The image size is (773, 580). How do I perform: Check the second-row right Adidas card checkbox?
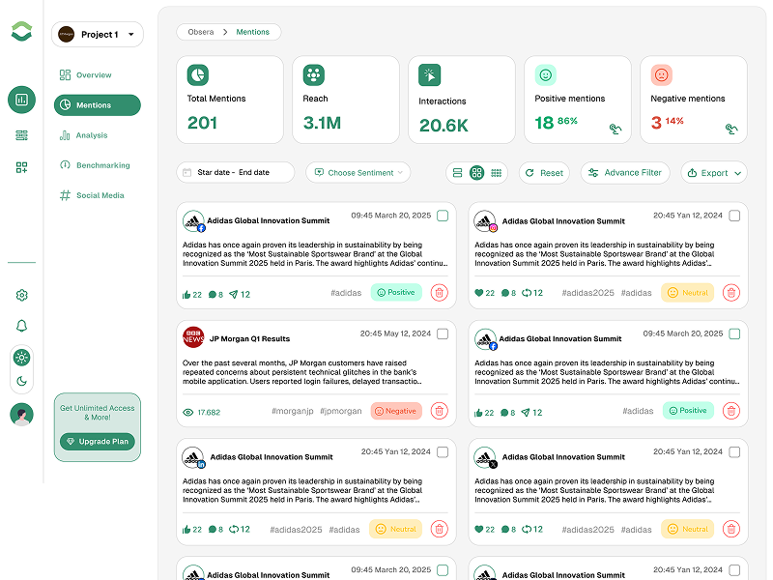pos(734,333)
